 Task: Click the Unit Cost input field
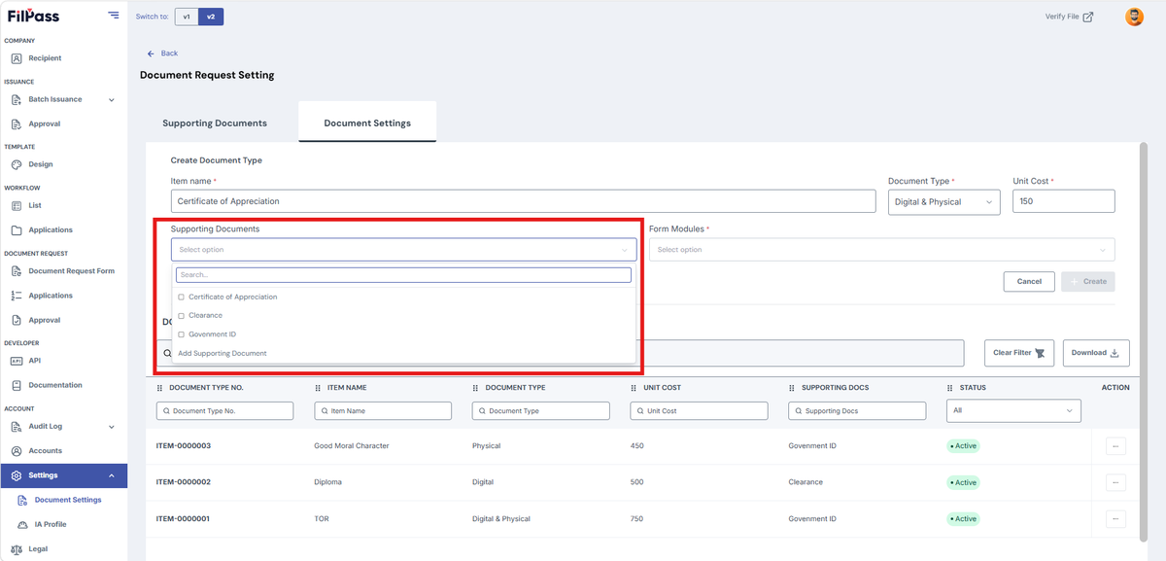pos(1064,201)
